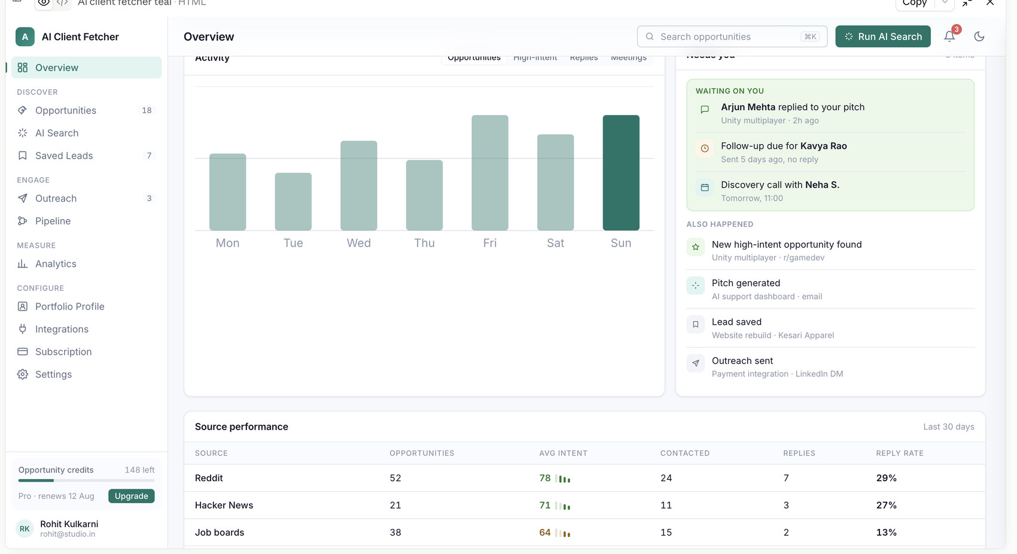Viewport: 1017px width, 554px height.
Task: Click the Rohit Kulkarni user name
Action: click(x=69, y=524)
